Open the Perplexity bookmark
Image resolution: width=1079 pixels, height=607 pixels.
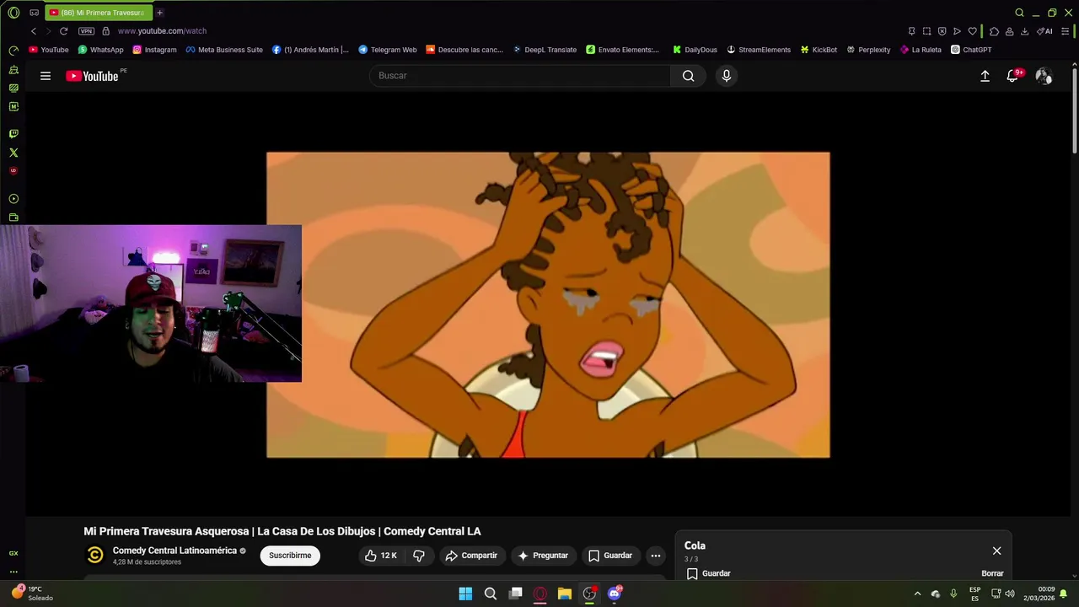pos(868,50)
